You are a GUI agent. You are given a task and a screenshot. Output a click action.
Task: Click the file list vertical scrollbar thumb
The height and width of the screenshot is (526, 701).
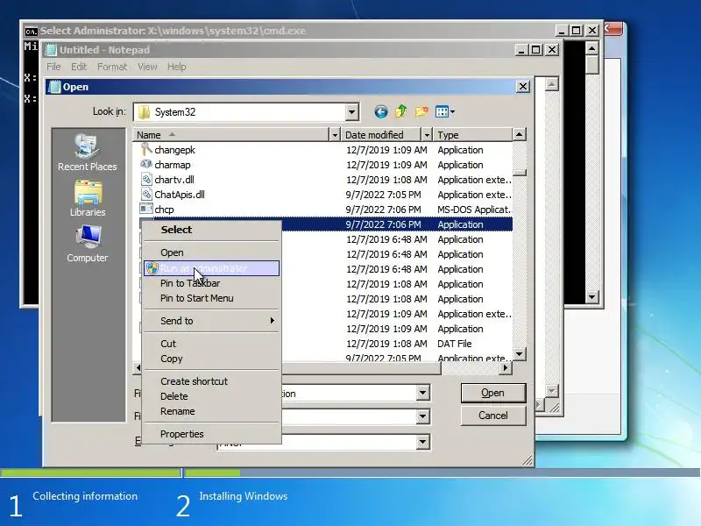coord(519,173)
